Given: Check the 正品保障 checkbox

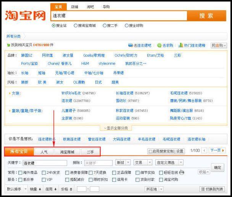Looking at the screenshot, I should click(x=114, y=173).
